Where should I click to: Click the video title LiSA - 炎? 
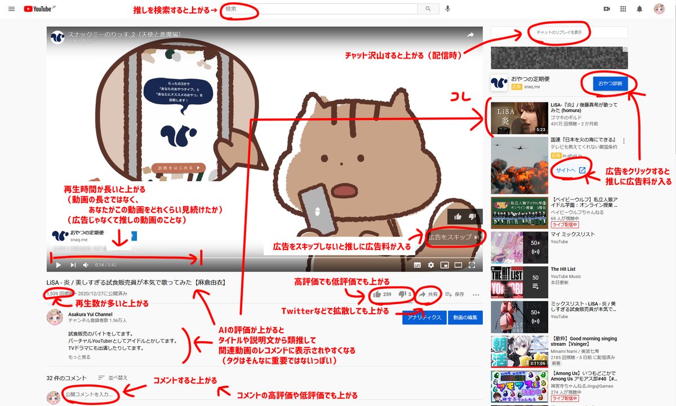coord(136,282)
